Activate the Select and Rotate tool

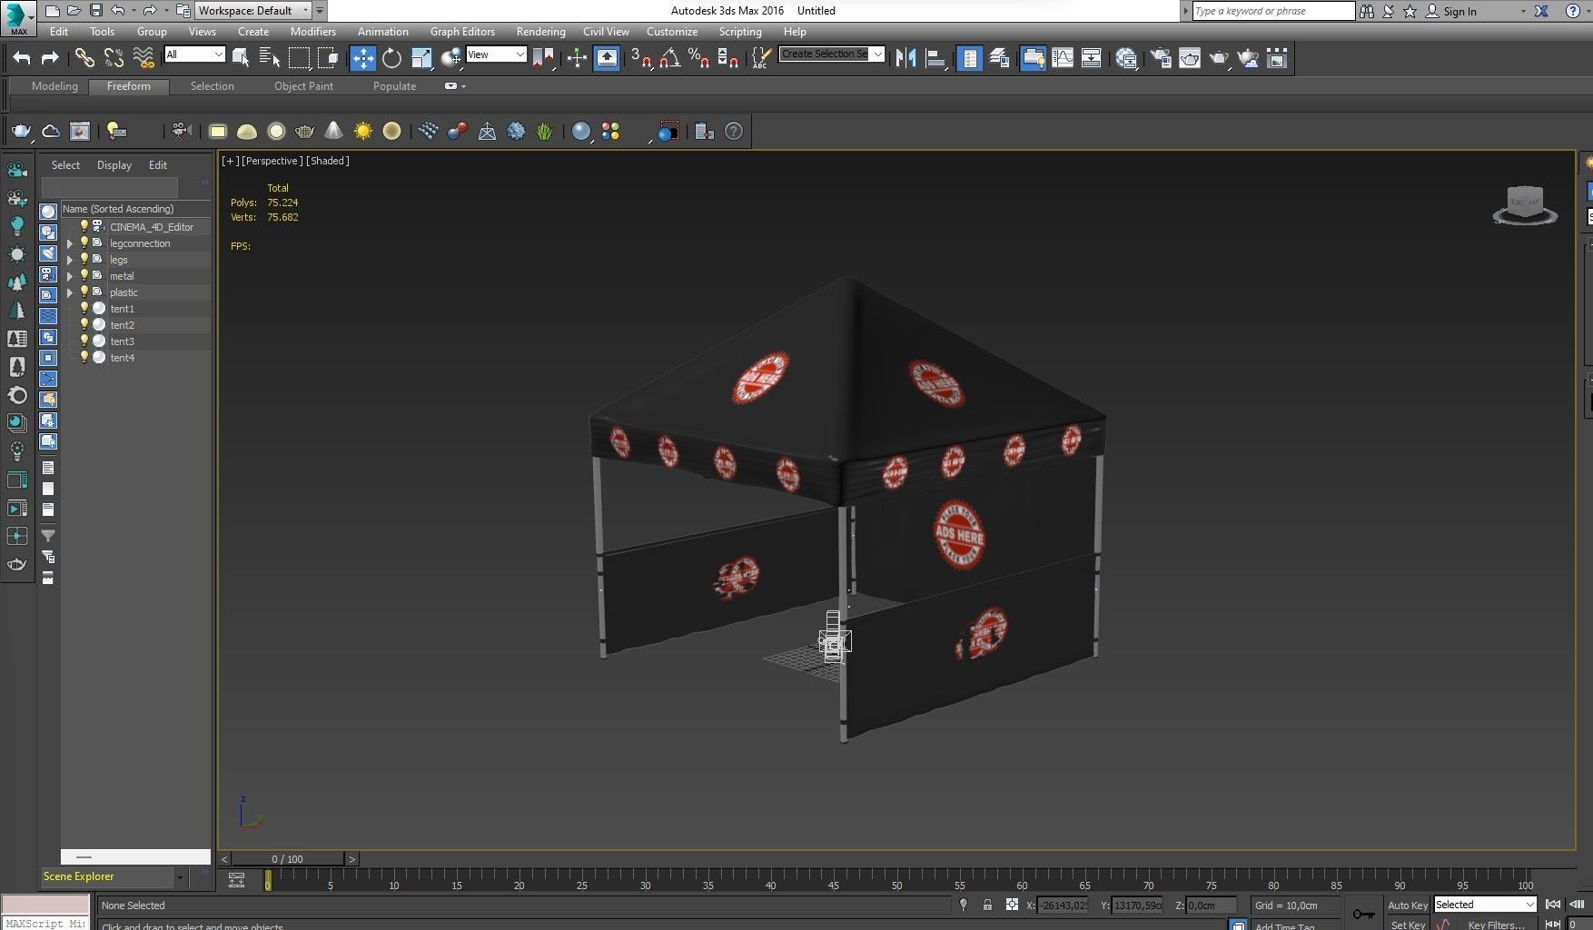coord(391,58)
